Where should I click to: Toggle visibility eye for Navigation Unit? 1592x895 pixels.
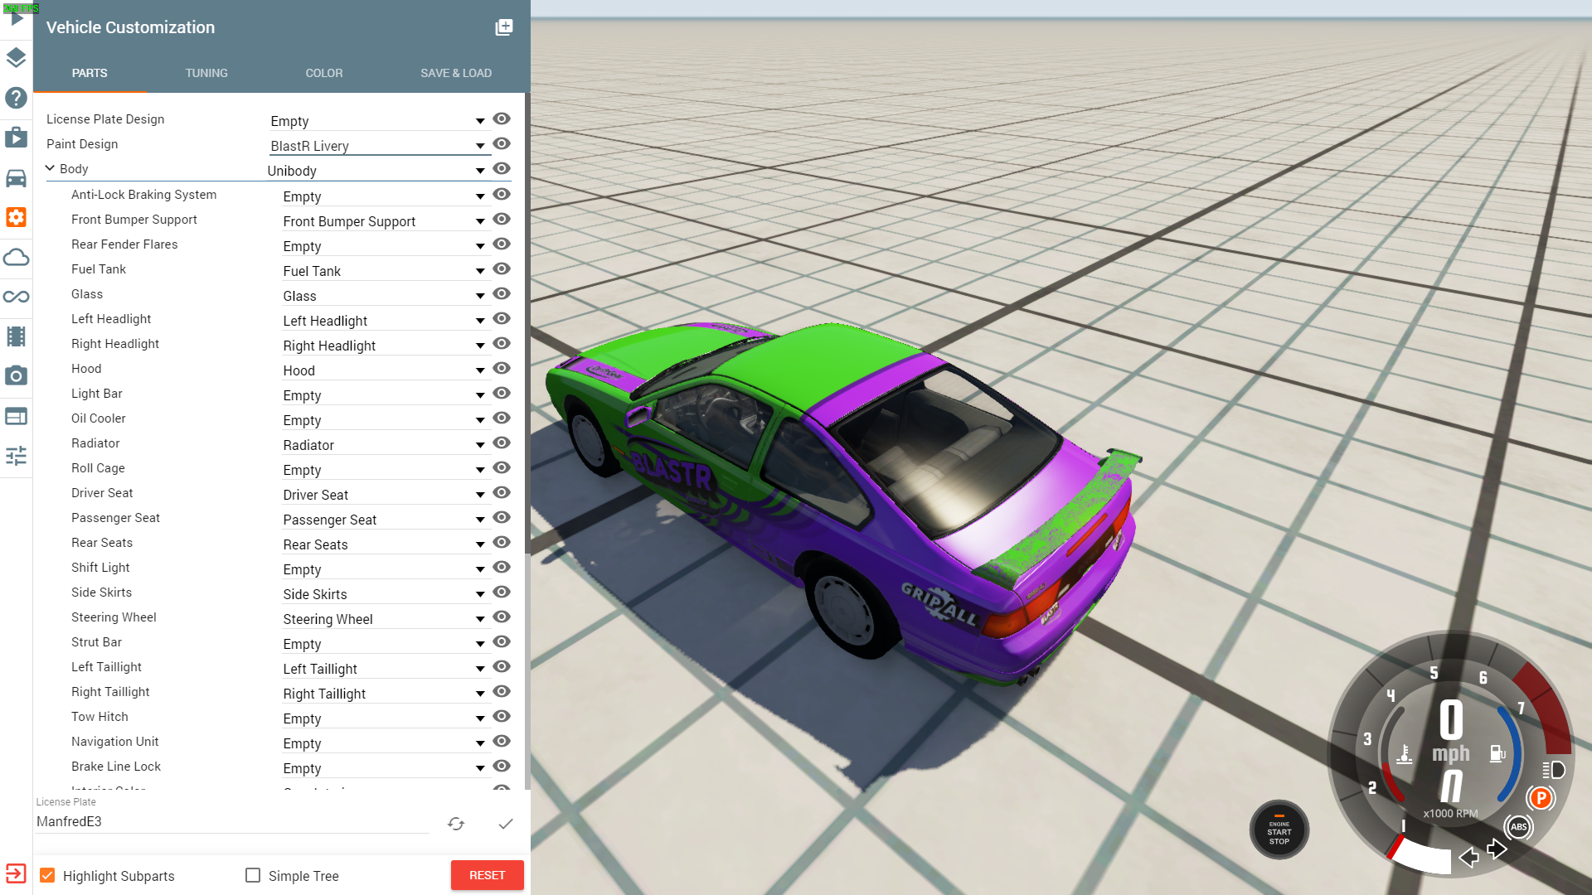(x=502, y=742)
